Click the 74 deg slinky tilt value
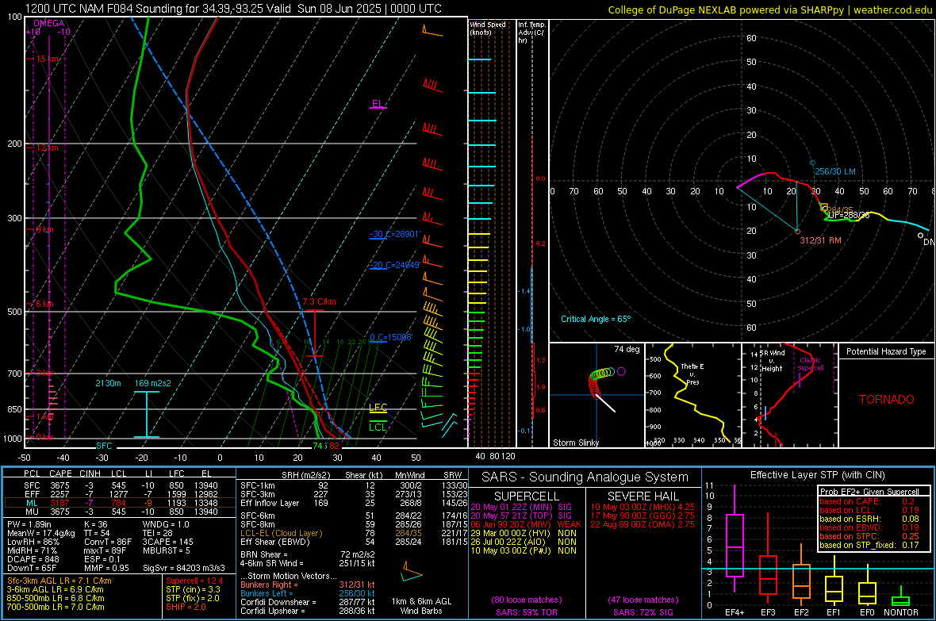The height and width of the screenshot is (621, 936). [627, 349]
